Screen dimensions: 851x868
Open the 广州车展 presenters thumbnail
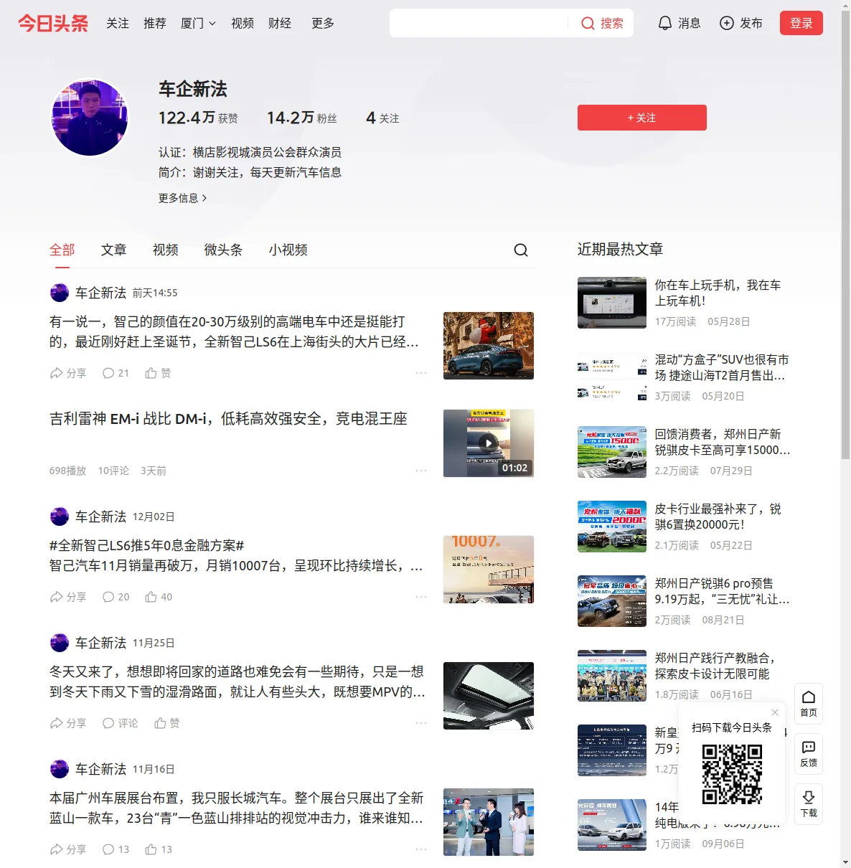[x=489, y=822]
